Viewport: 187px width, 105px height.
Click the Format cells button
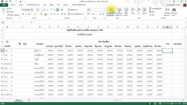pyautogui.click(x=144, y=12)
